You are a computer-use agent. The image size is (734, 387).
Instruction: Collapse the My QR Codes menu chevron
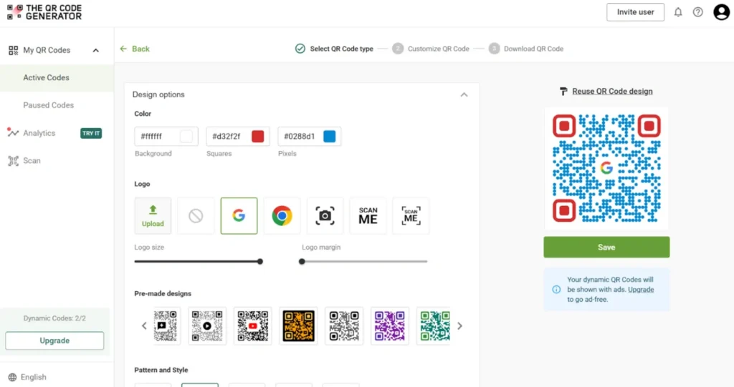[x=95, y=50]
